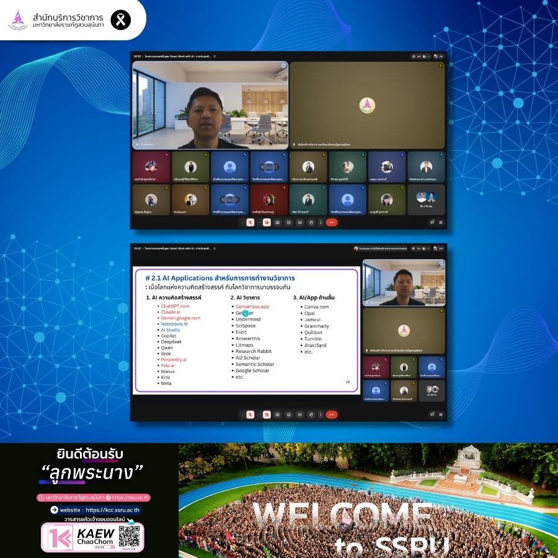Open info icon beside lower meeting title

pyautogui.click(x=215, y=249)
